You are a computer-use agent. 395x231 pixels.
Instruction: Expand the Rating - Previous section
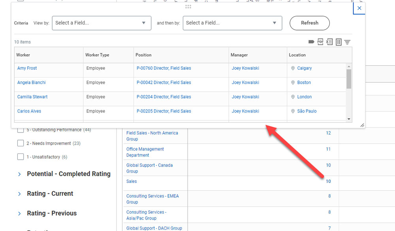(x=19, y=213)
